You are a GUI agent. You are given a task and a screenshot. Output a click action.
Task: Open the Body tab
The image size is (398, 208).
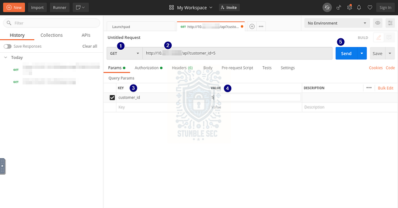click(x=207, y=68)
